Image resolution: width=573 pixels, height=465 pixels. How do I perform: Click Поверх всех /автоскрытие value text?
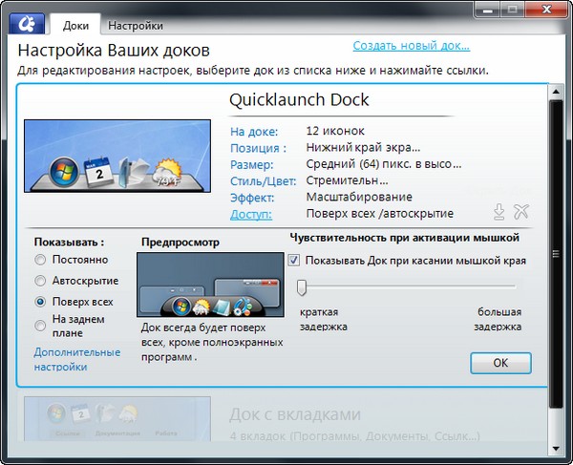[380, 213]
